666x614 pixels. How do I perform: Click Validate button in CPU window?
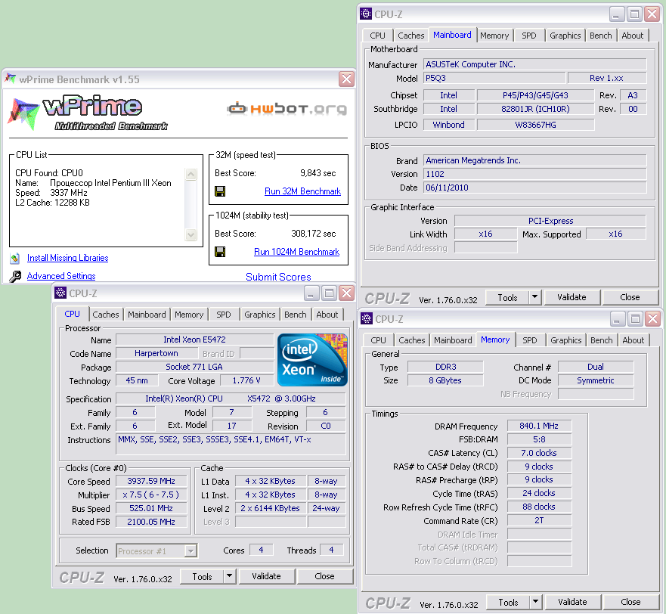(266, 577)
